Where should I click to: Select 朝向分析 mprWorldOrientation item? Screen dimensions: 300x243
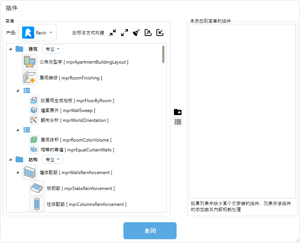pyautogui.click(x=74, y=120)
